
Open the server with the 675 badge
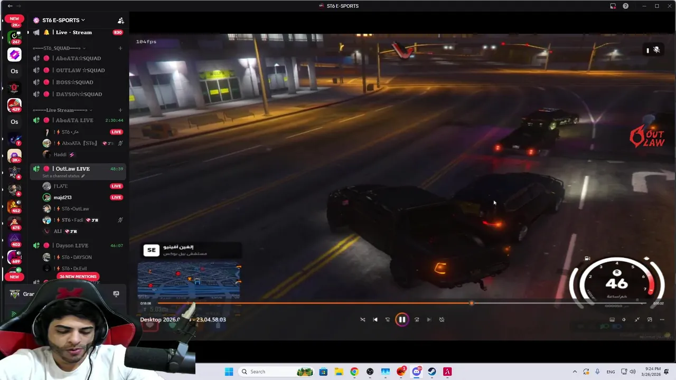click(x=14, y=223)
